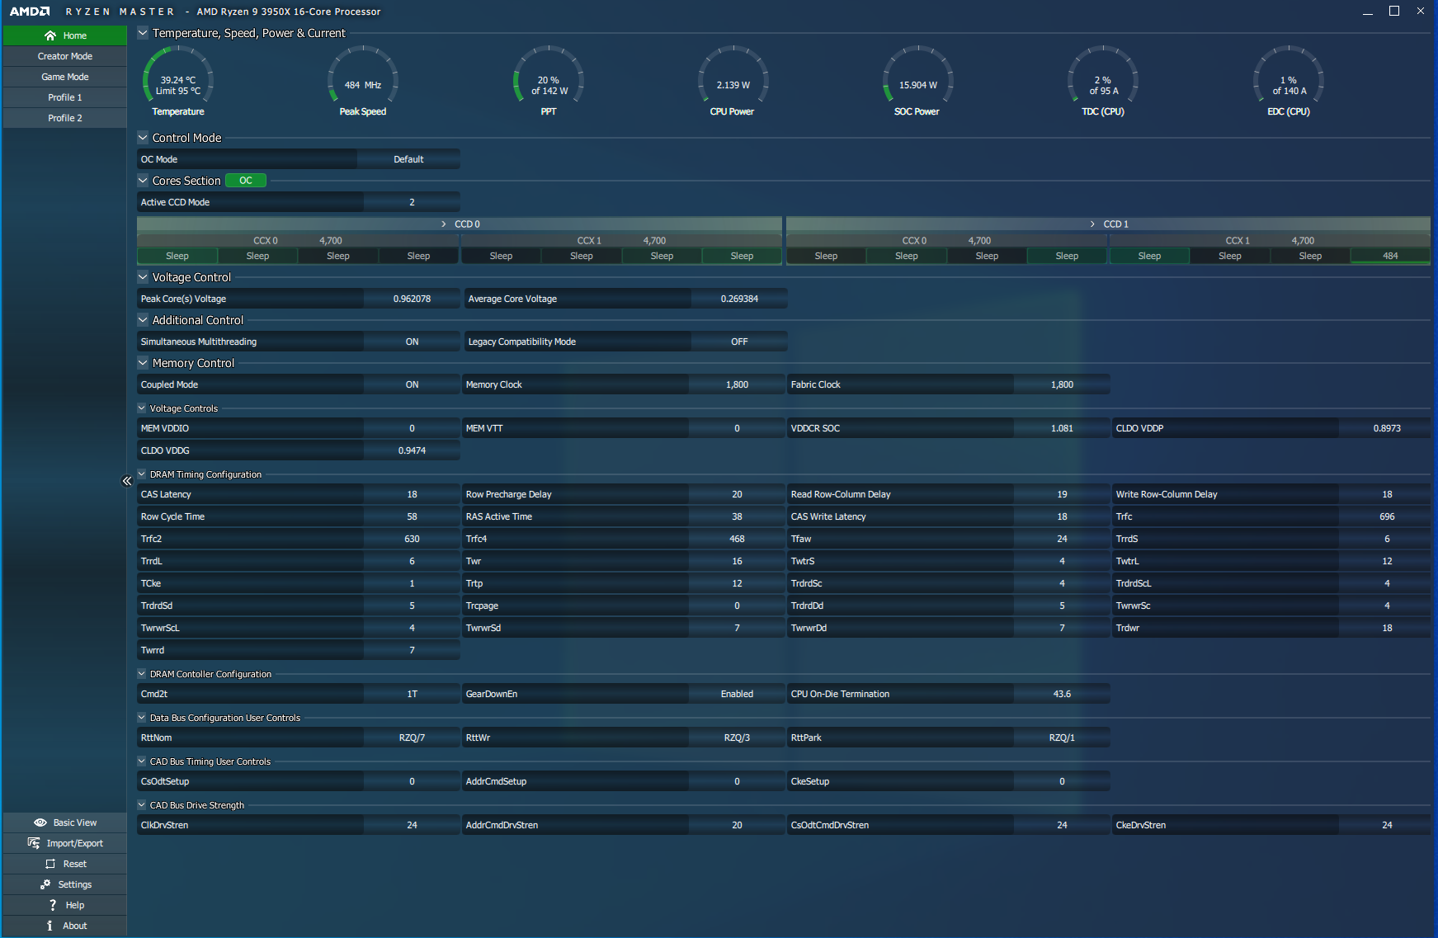1438x938 pixels.
Task: Open the Help page
Action: (x=65, y=905)
